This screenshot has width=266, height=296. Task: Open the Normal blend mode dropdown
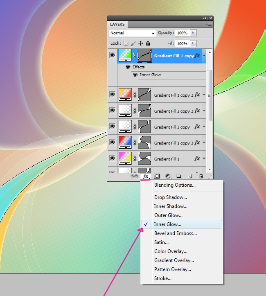click(x=133, y=33)
